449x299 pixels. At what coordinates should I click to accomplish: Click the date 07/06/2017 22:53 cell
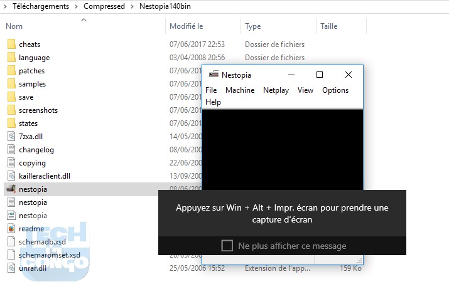click(x=197, y=45)
